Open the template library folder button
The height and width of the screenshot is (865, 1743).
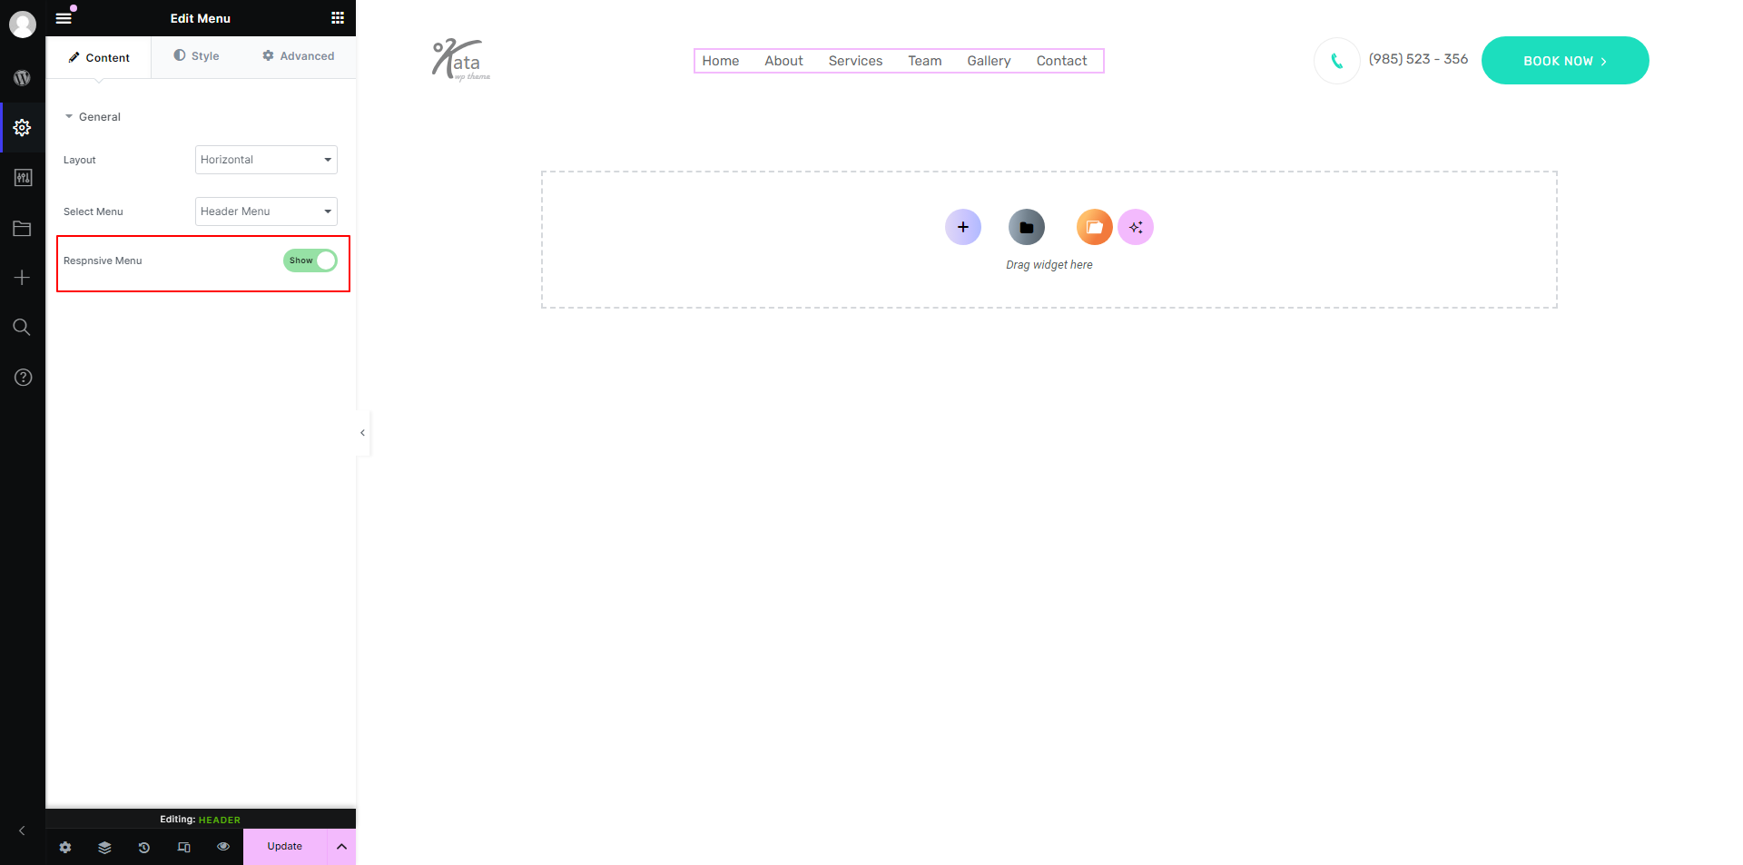tap(1026, 227)
